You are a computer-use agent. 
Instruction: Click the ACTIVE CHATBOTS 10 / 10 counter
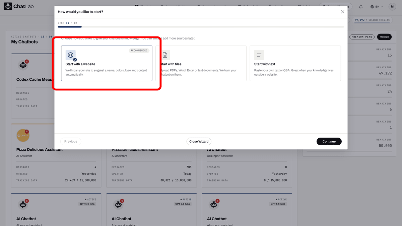click(x=32, y=36)
